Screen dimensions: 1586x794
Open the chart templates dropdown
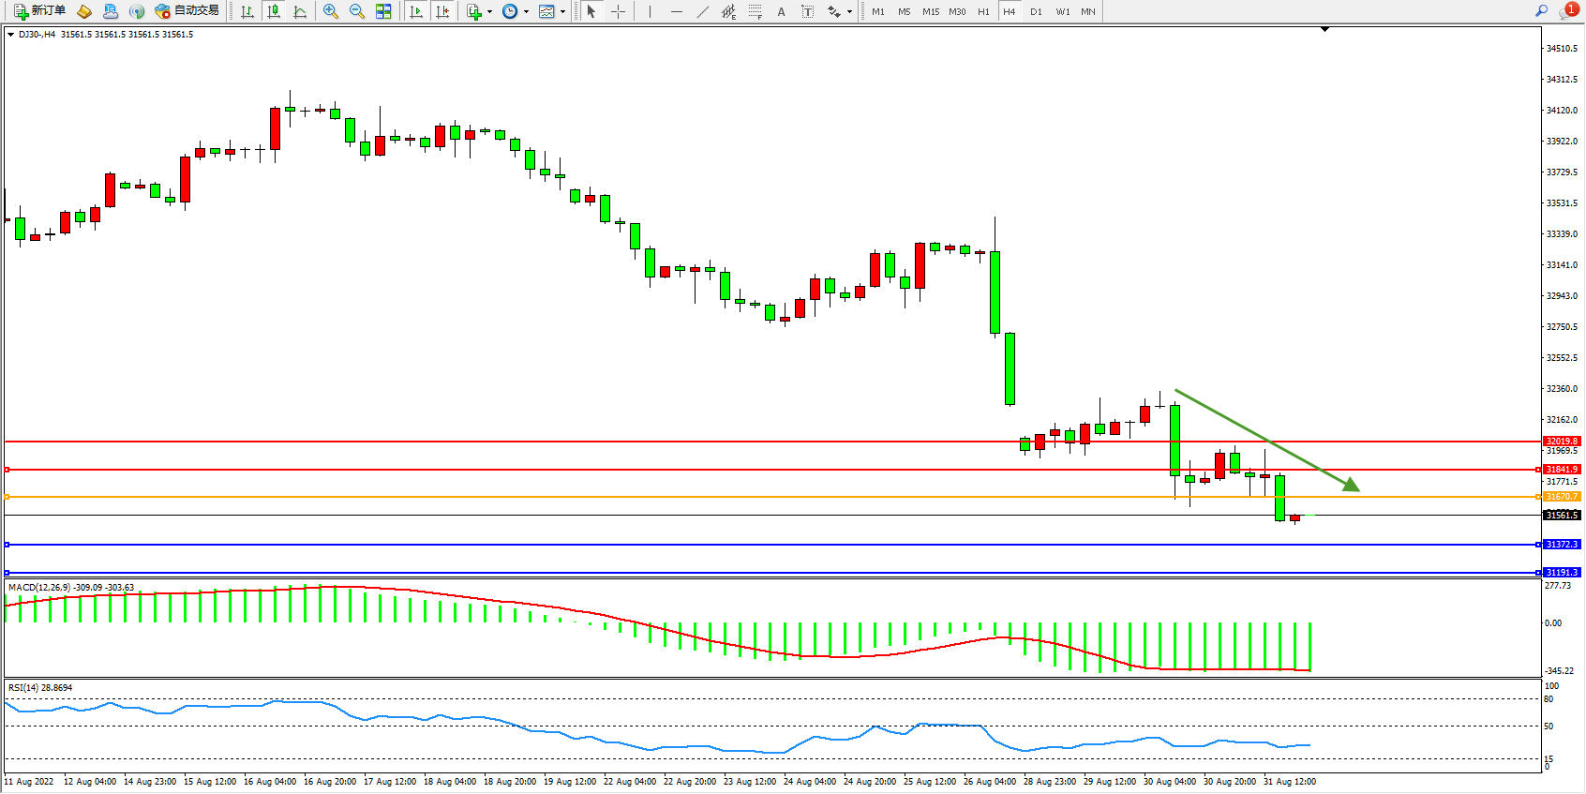pyautogui.click(x=562, y=12)
